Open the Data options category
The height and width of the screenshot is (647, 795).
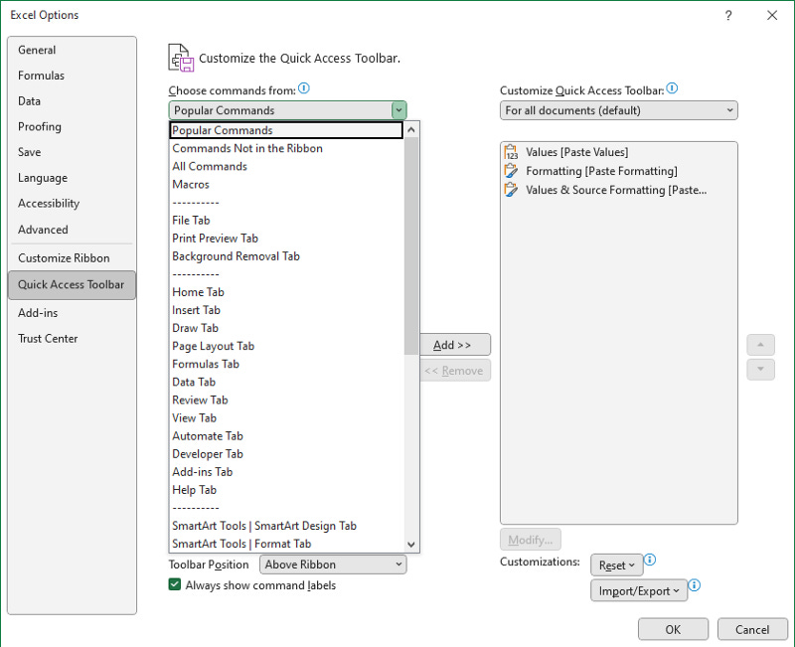[72, 101]
